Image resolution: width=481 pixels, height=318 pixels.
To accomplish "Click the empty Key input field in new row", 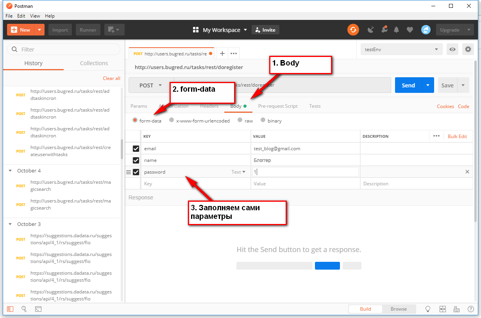I will point(196,184).
